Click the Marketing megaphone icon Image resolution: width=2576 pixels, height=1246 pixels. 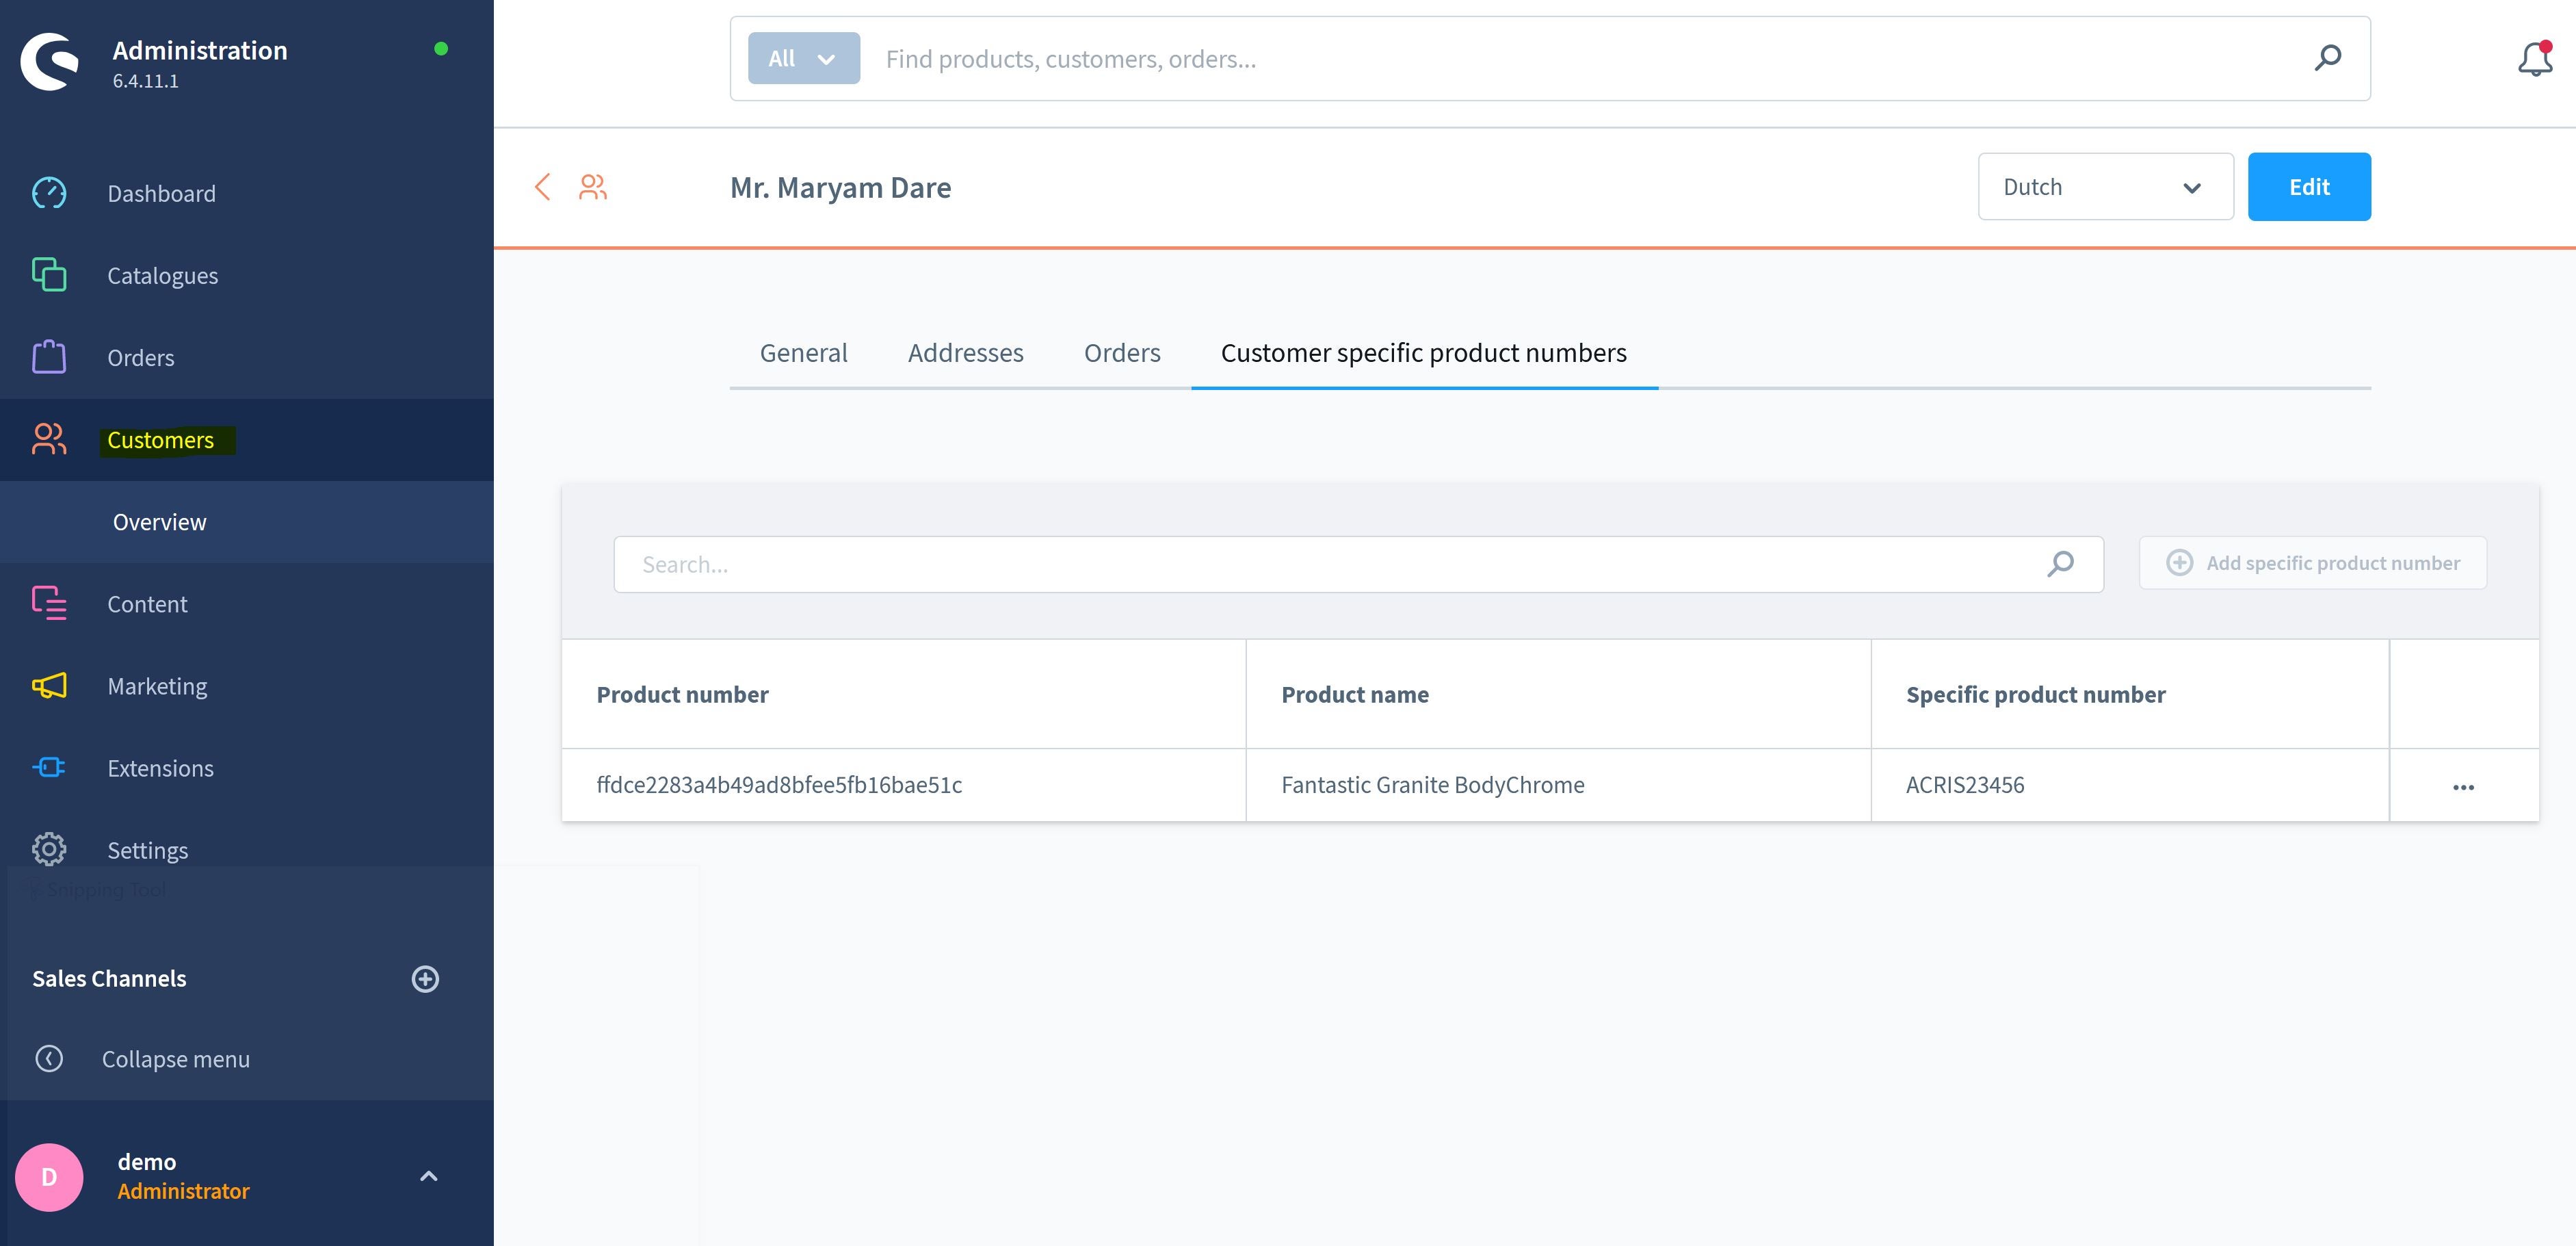[x=49, y=685]
